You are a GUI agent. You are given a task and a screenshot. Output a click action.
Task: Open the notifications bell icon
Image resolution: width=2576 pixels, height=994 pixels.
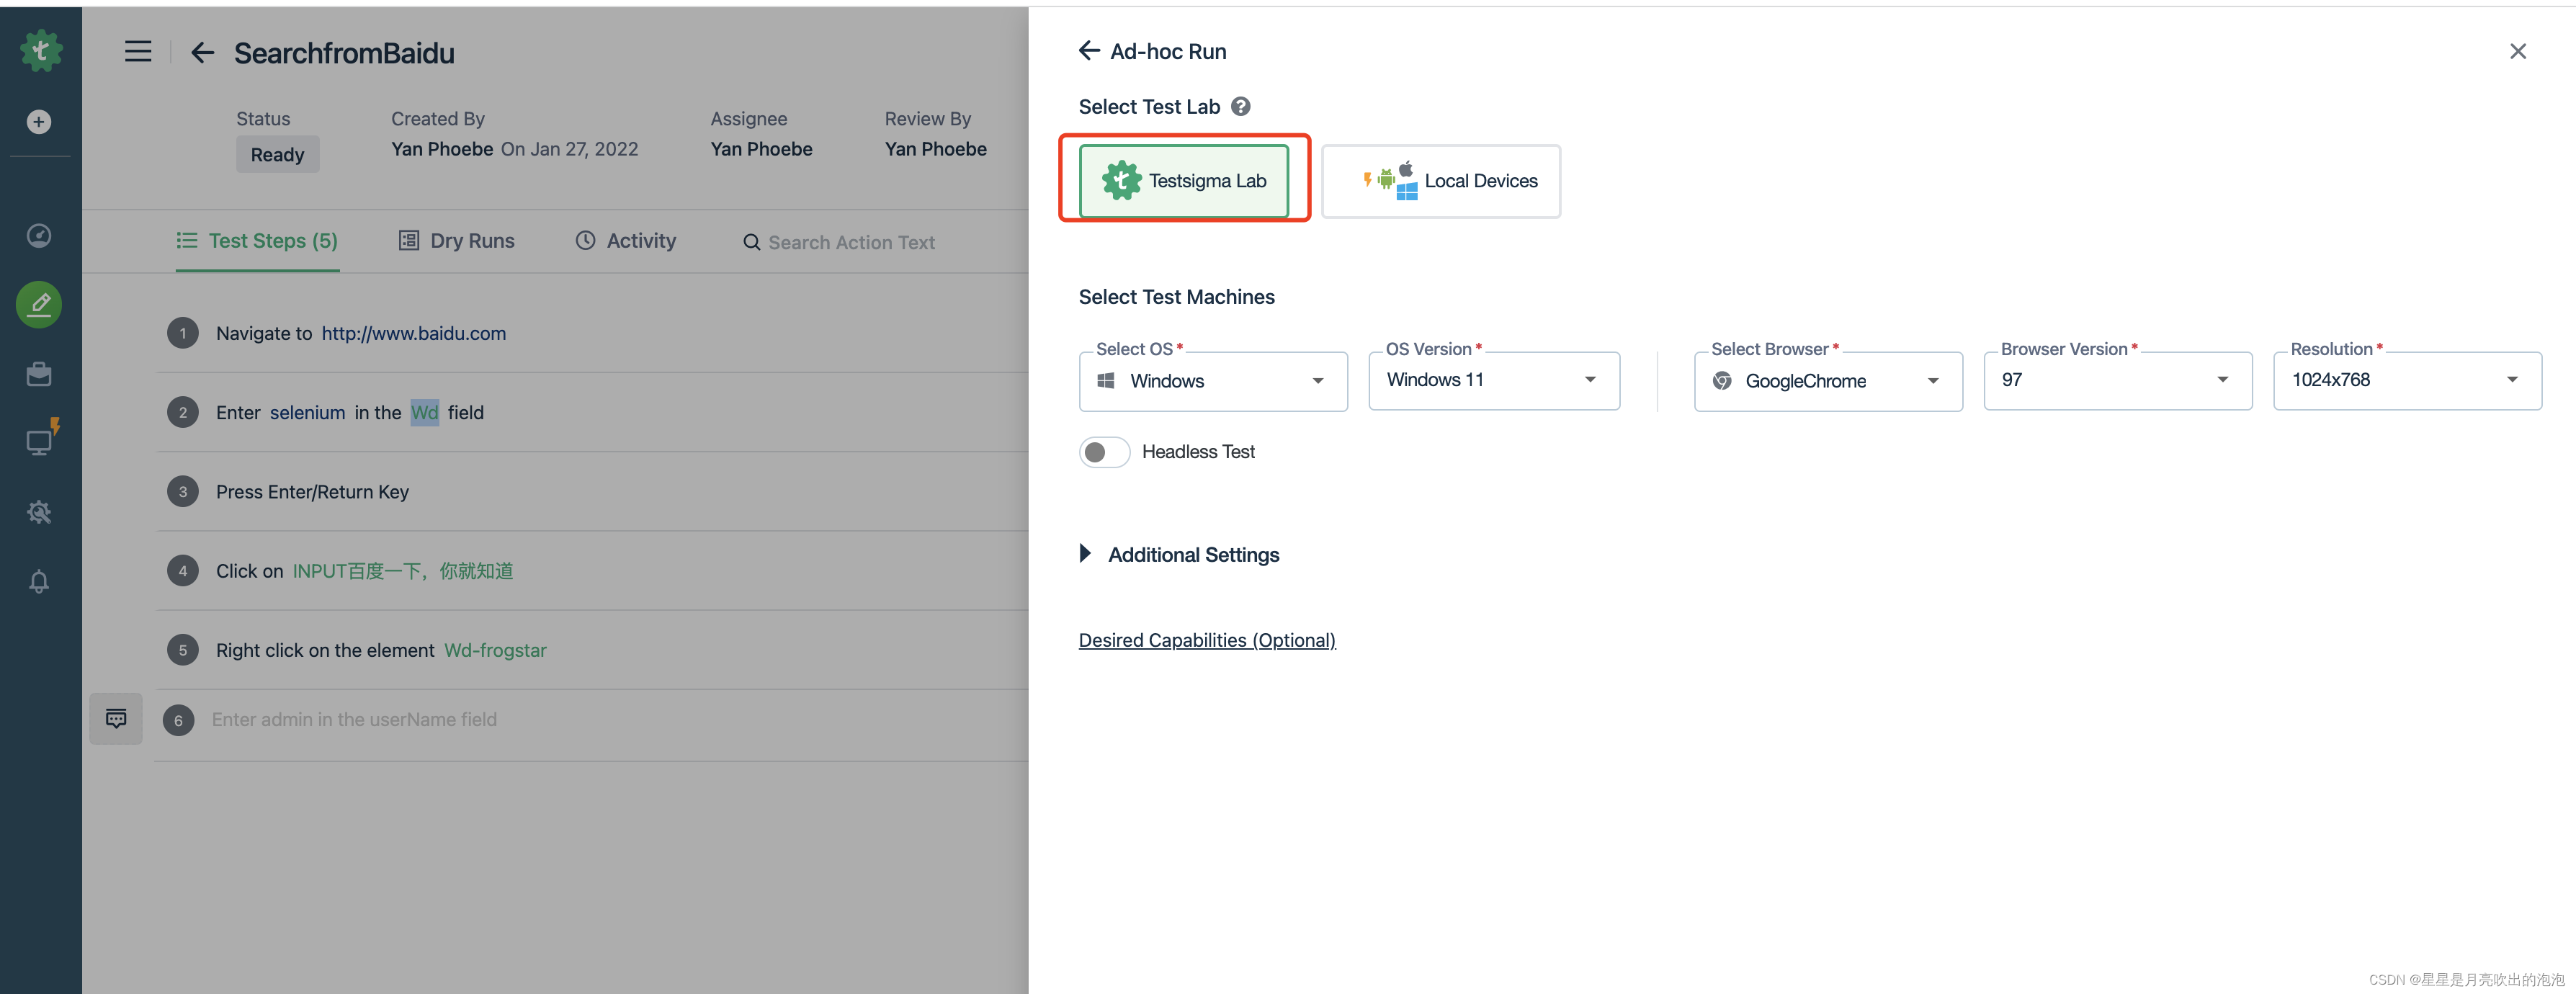(39, 582)
